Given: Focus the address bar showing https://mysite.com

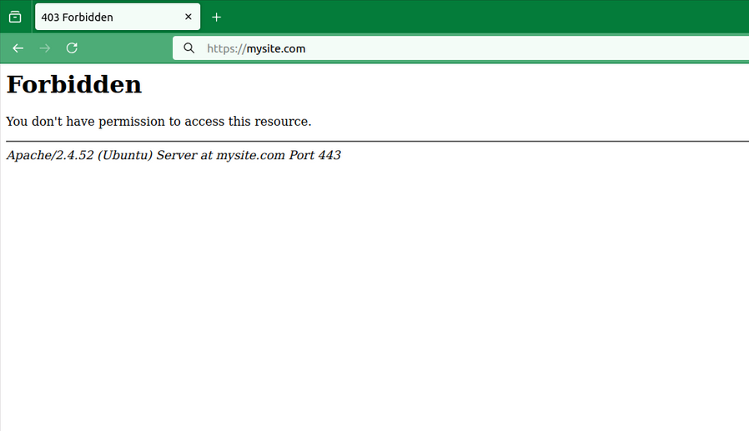Looking at the screenshot, I should click(x=460, y=48).
